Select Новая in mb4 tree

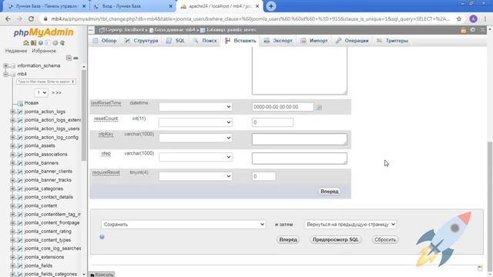32,103
